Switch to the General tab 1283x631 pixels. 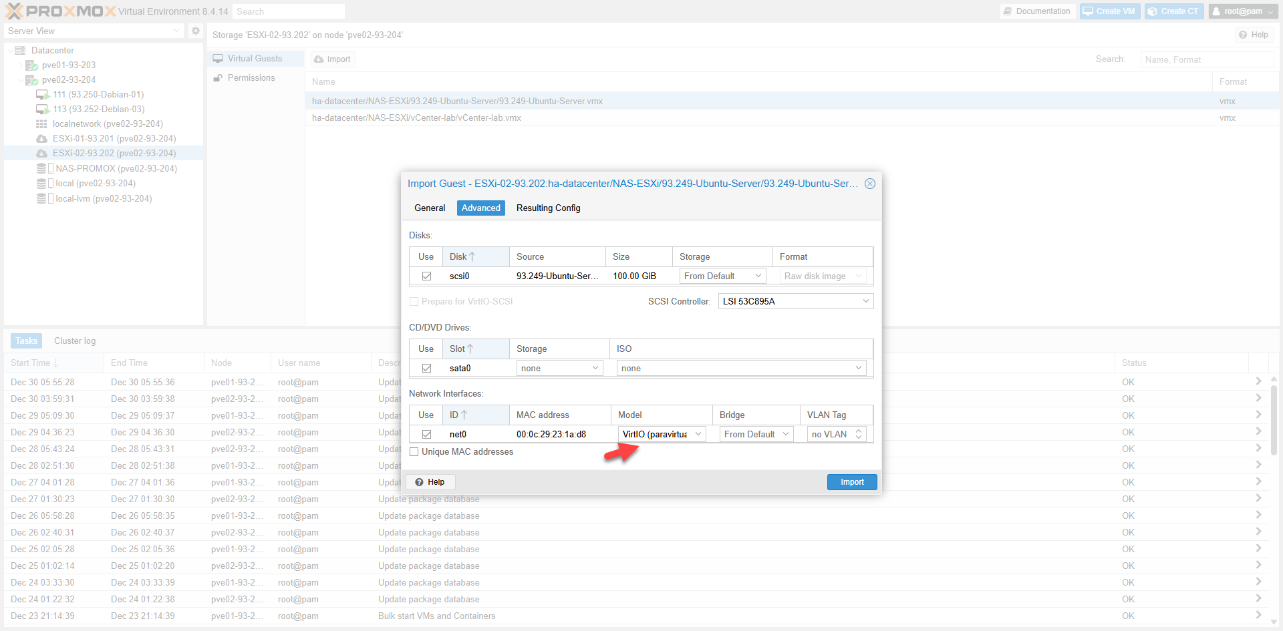click(x=430, y=208)
